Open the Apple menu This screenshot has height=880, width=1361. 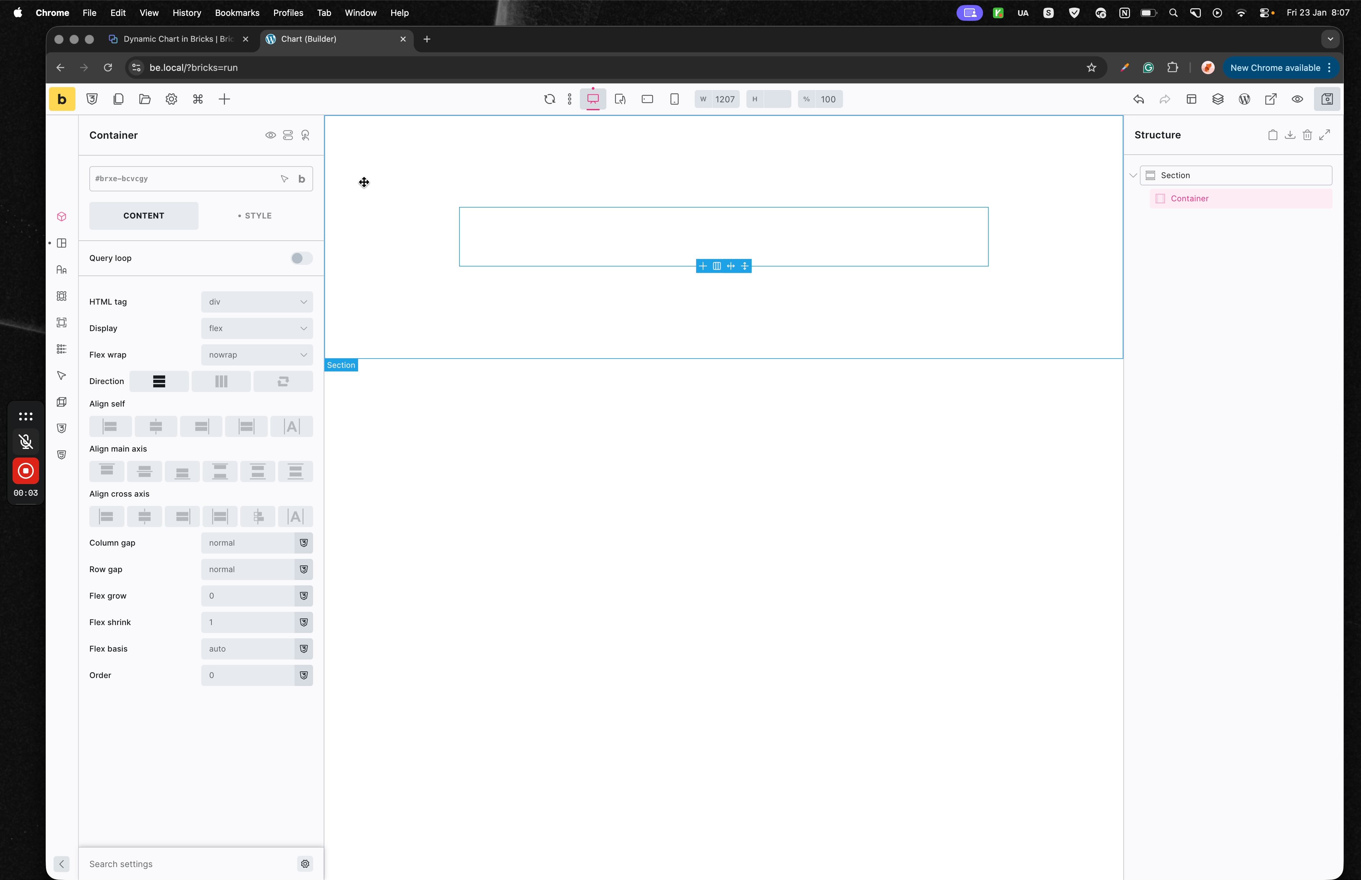(x=18, y=13)
